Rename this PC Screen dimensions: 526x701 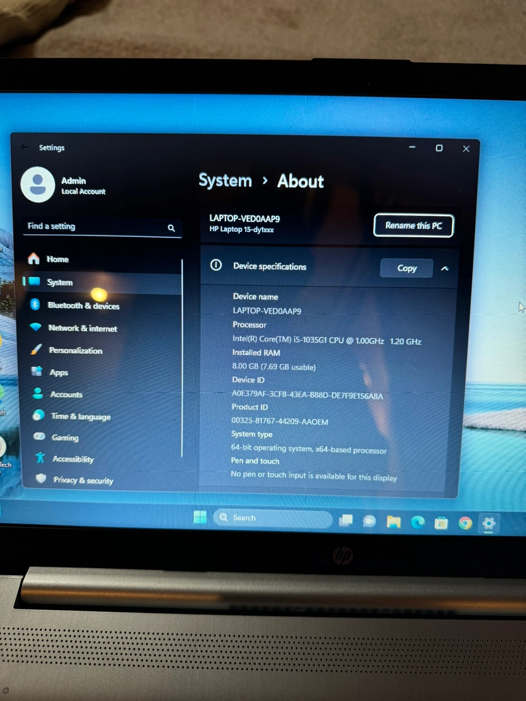(413, 226)
